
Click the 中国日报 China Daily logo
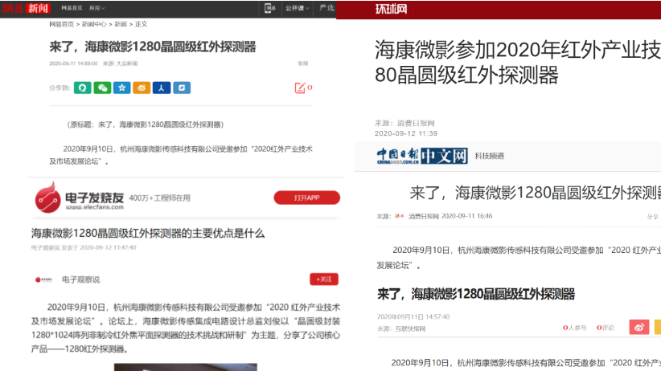(x=397, y=156)
